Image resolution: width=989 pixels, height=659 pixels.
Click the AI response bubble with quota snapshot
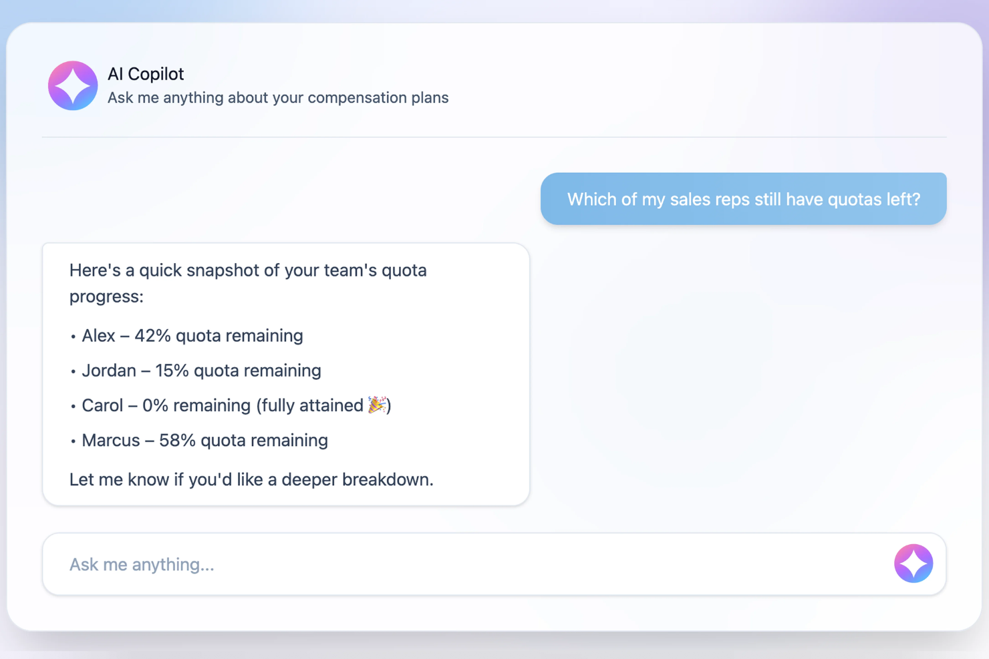(285, 372)
